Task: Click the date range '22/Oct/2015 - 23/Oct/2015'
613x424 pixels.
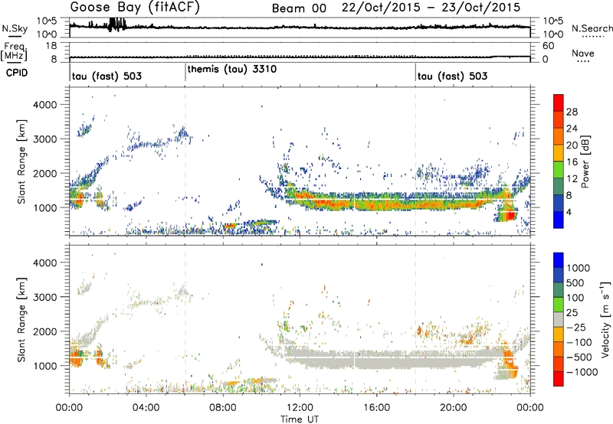Action: click(x=431, y=8)
